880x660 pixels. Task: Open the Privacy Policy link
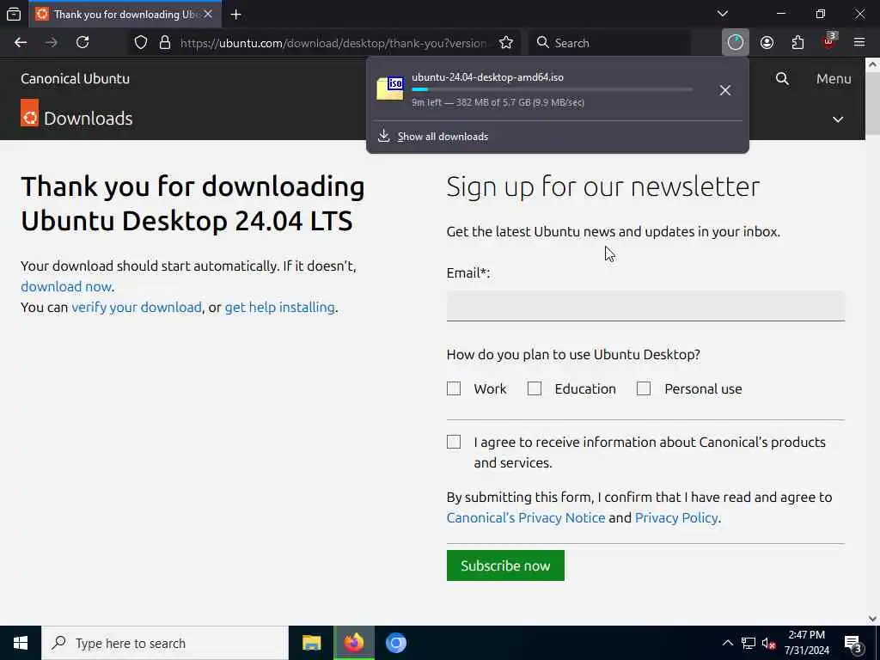pos(676,517)
